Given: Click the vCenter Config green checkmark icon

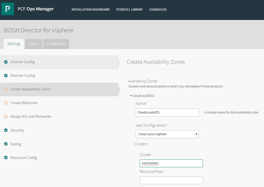Looking at the screenshot, I should [6, 62].
